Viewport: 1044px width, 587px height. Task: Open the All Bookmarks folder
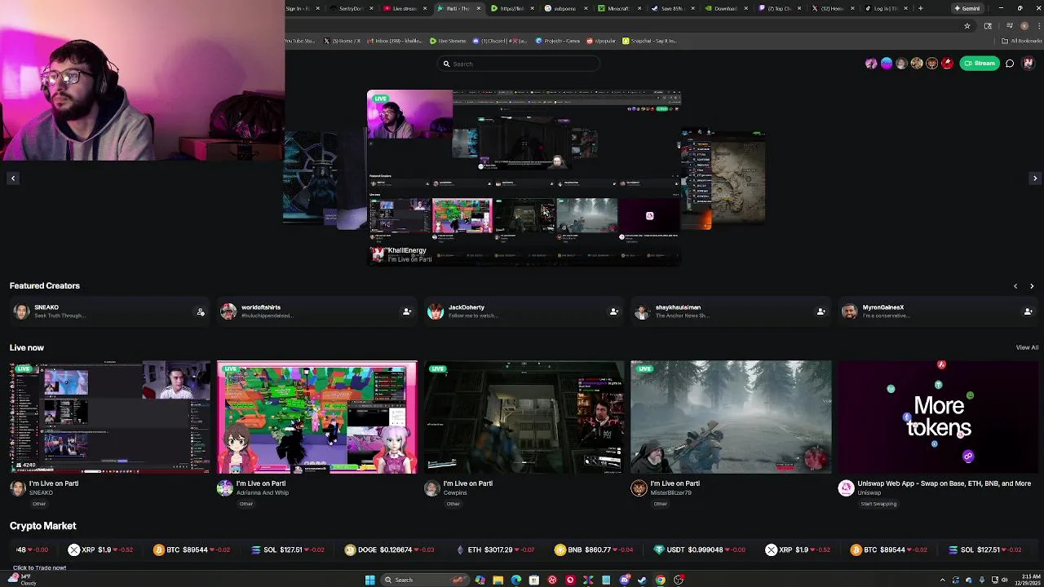coord(1022,41)
